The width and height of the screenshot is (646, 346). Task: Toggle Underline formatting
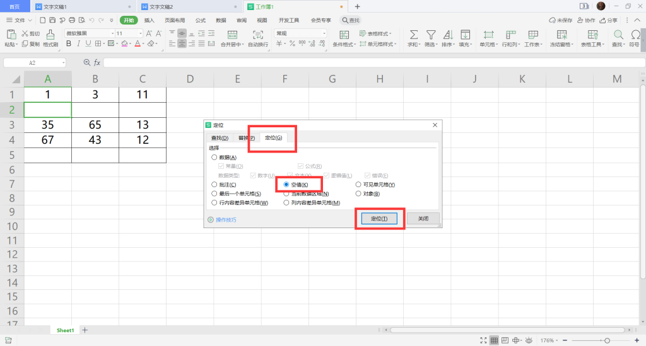[x=88, y=43]
